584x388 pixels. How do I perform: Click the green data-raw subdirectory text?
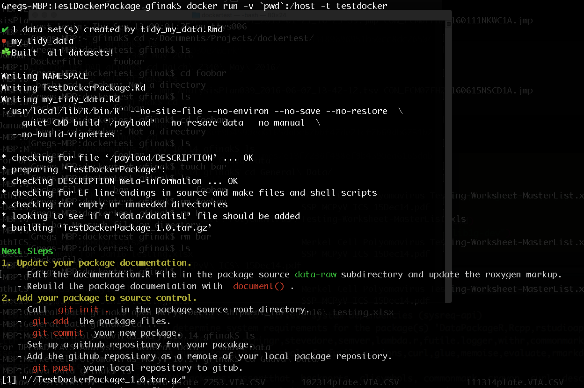pos(315,274)
